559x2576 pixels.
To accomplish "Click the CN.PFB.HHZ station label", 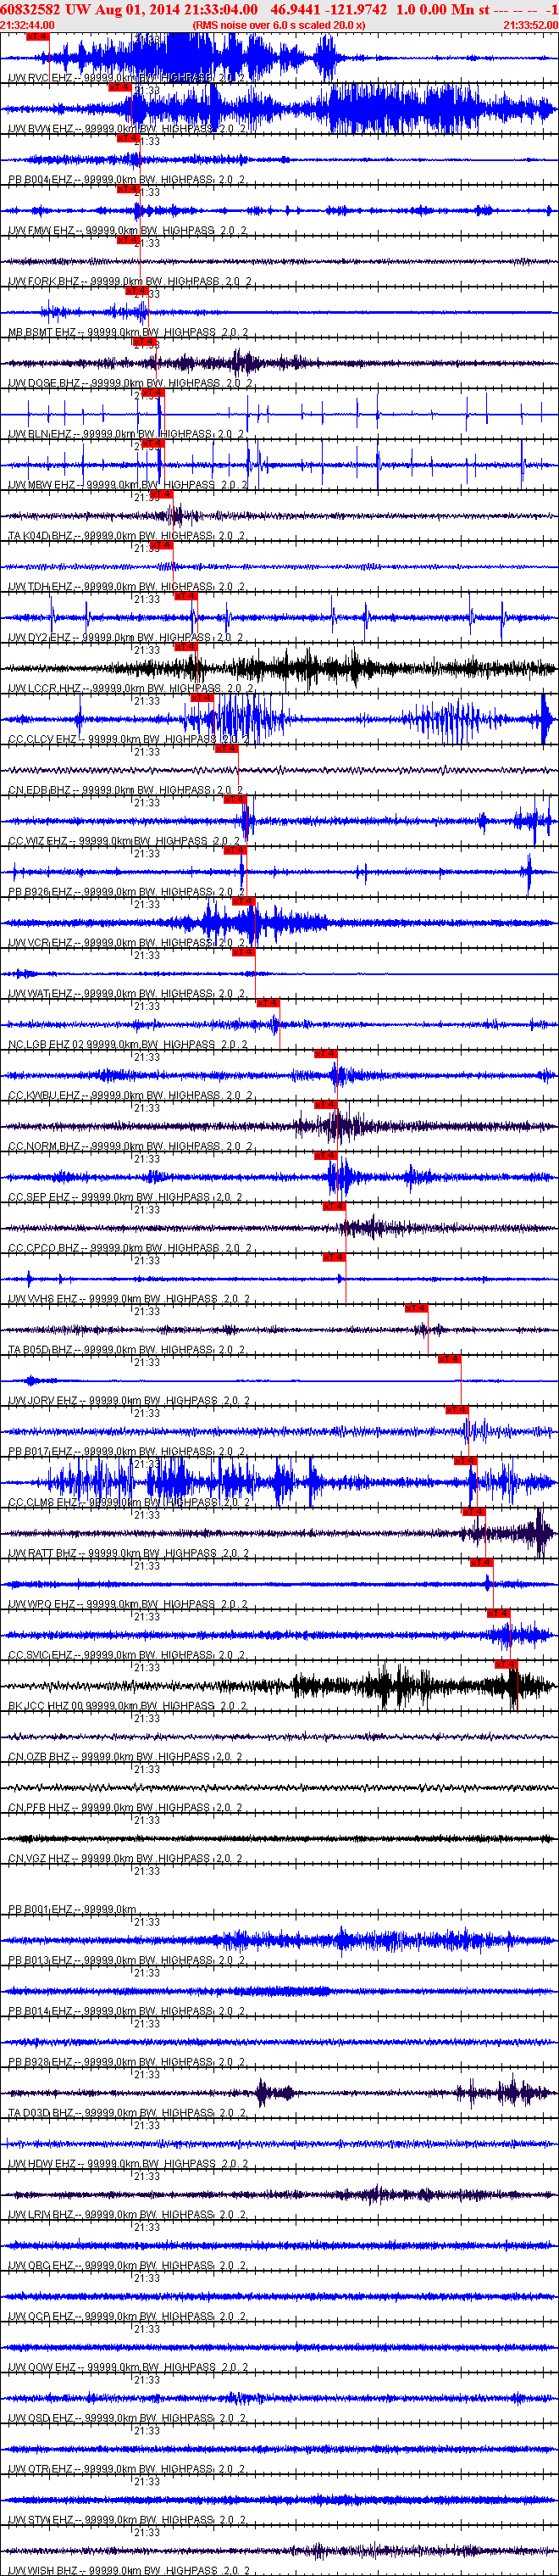I will pos(127,1808).
